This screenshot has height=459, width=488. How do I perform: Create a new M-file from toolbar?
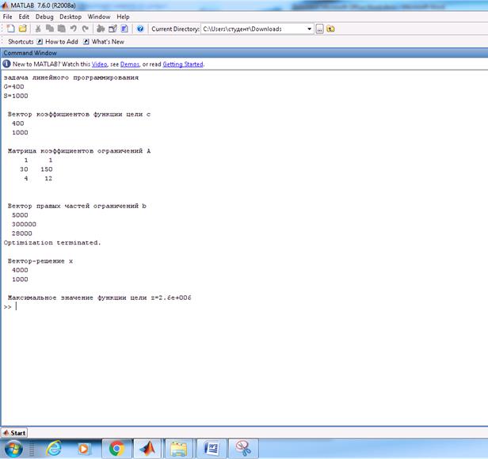click(10, 28)
